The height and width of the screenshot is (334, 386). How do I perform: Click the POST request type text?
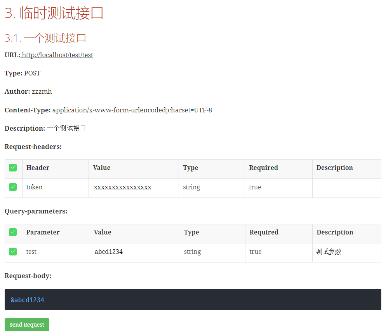pyautogui.click(x=32, y=73)
